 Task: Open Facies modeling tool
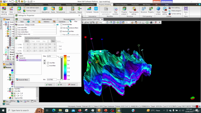click(x=53, y=10)
